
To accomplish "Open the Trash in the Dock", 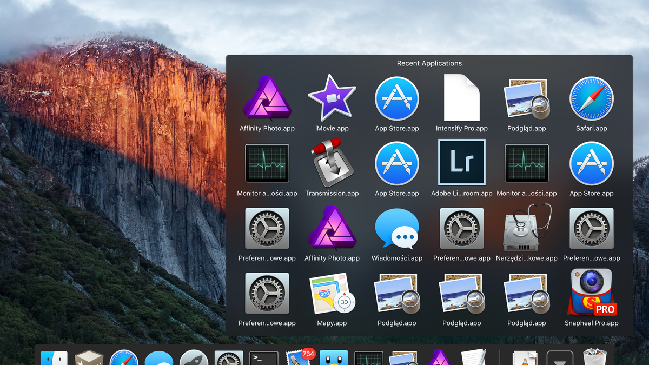I will coord(595,357).
